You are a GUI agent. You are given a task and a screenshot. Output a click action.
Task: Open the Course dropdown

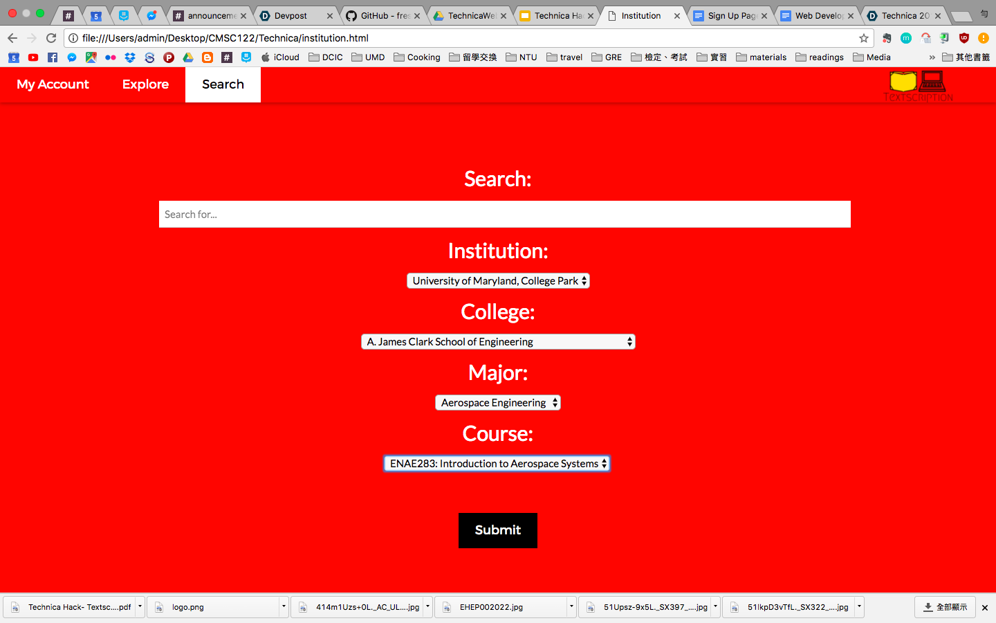pyautogui.click(x=497, y=463)
